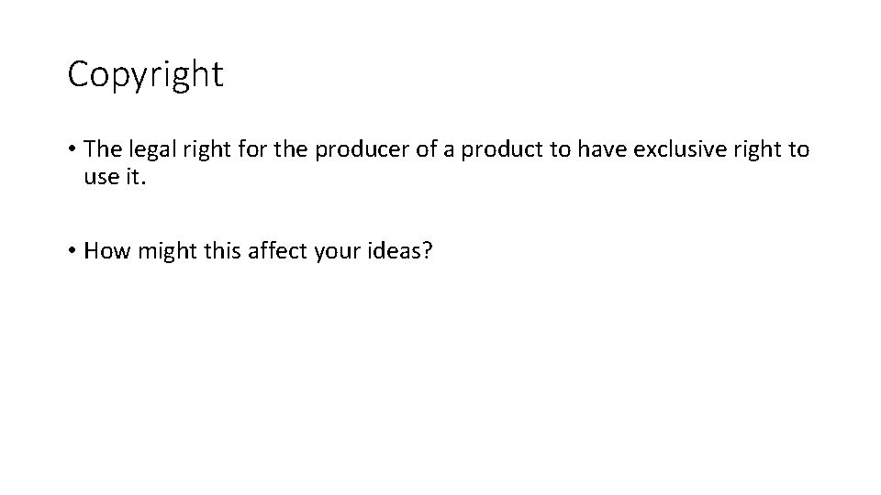Image resolution: width=881 pixels, height=495 pixels.
Task: Click the word "for" in first bullet
Action: (x=251, y=149)
